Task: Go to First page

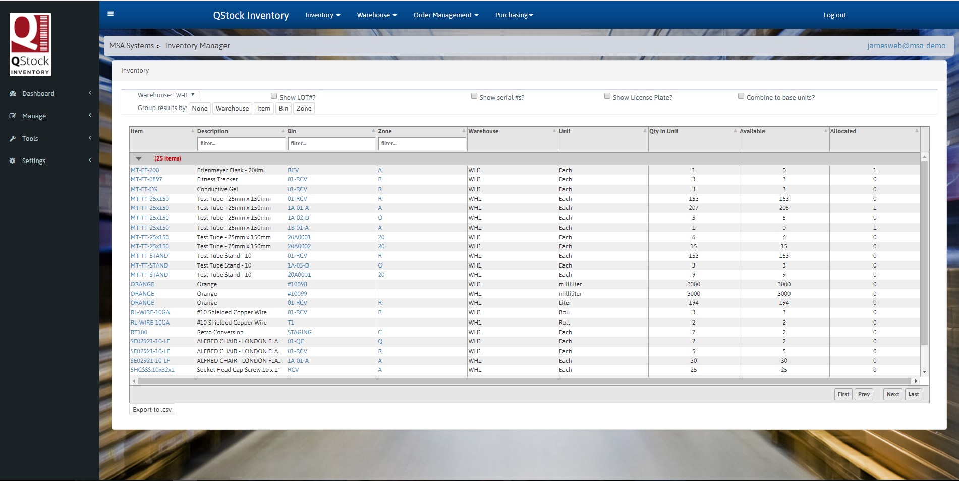Action: click(x=843, y=395)
